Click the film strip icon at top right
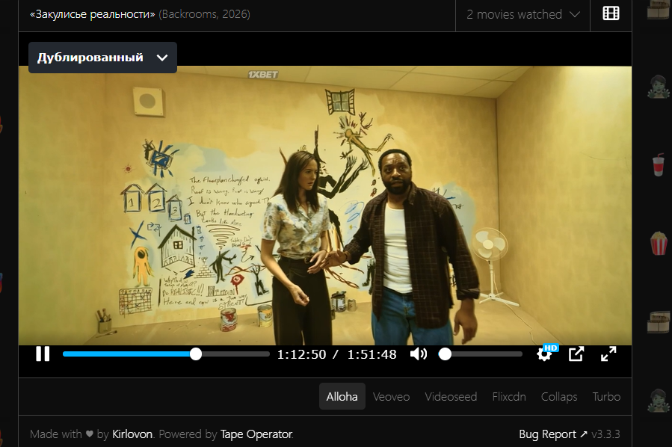672x447 pixels. click(x=611, y=13)
